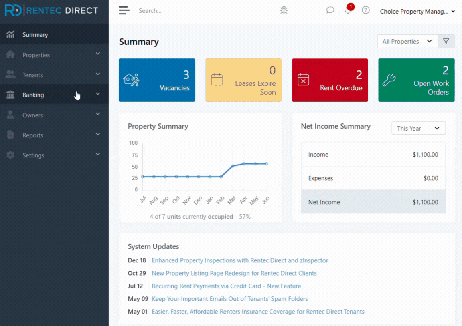This screenshot has width=462, height=326.
Task: Open the notifications bell
Action: coord(348,10)
